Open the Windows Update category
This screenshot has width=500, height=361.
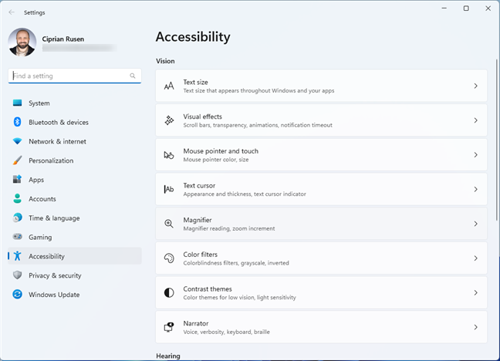click(75, 295)
